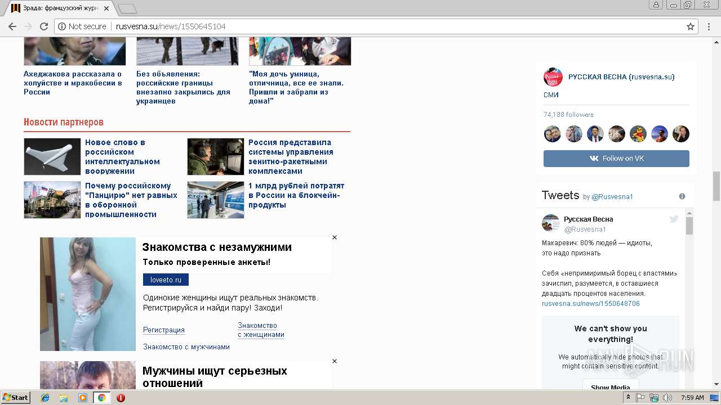Viewport: 721px width, 405px height.
Task: Click the Twitter bird icon in the tweet
Action: 674,219
